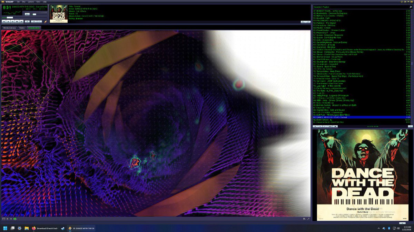414x232 pixels.
Task: Switch to the Video tab
Action: pos(22,28)
